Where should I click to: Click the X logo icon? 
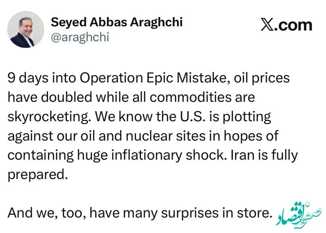[x=268, y=25]
